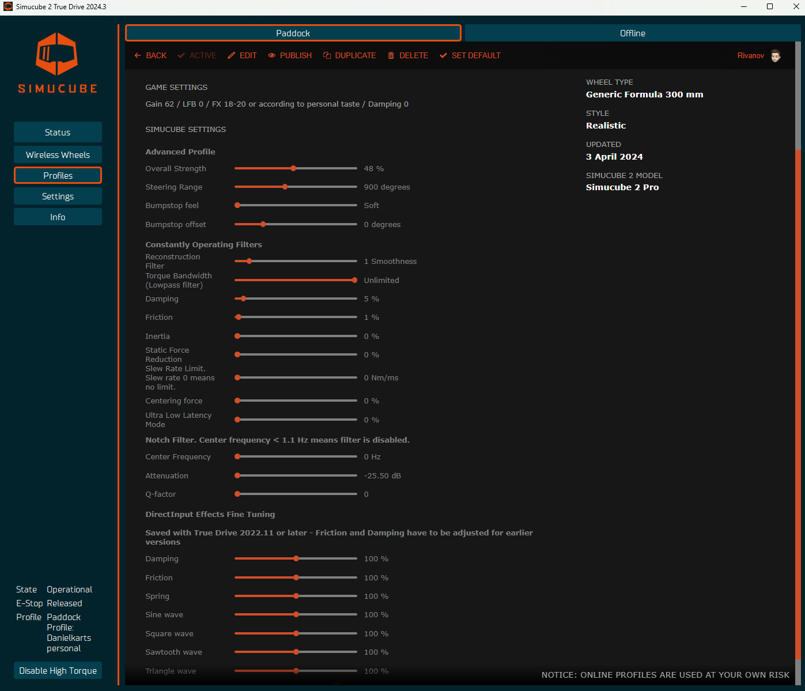Click the E-Stop 'Released' status text

[65, 603]
